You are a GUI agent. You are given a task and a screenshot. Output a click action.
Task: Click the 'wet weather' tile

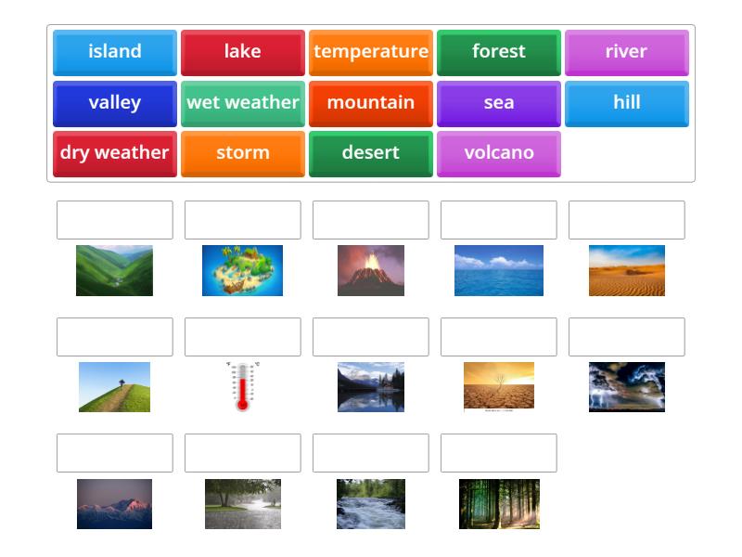point(243,103)
